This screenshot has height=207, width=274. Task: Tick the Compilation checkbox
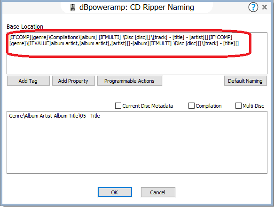[x=191, y=106]
